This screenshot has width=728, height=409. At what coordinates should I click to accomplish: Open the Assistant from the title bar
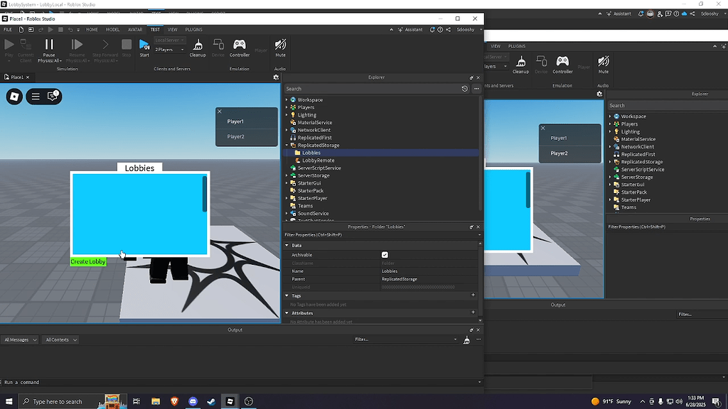pos(414,29)
